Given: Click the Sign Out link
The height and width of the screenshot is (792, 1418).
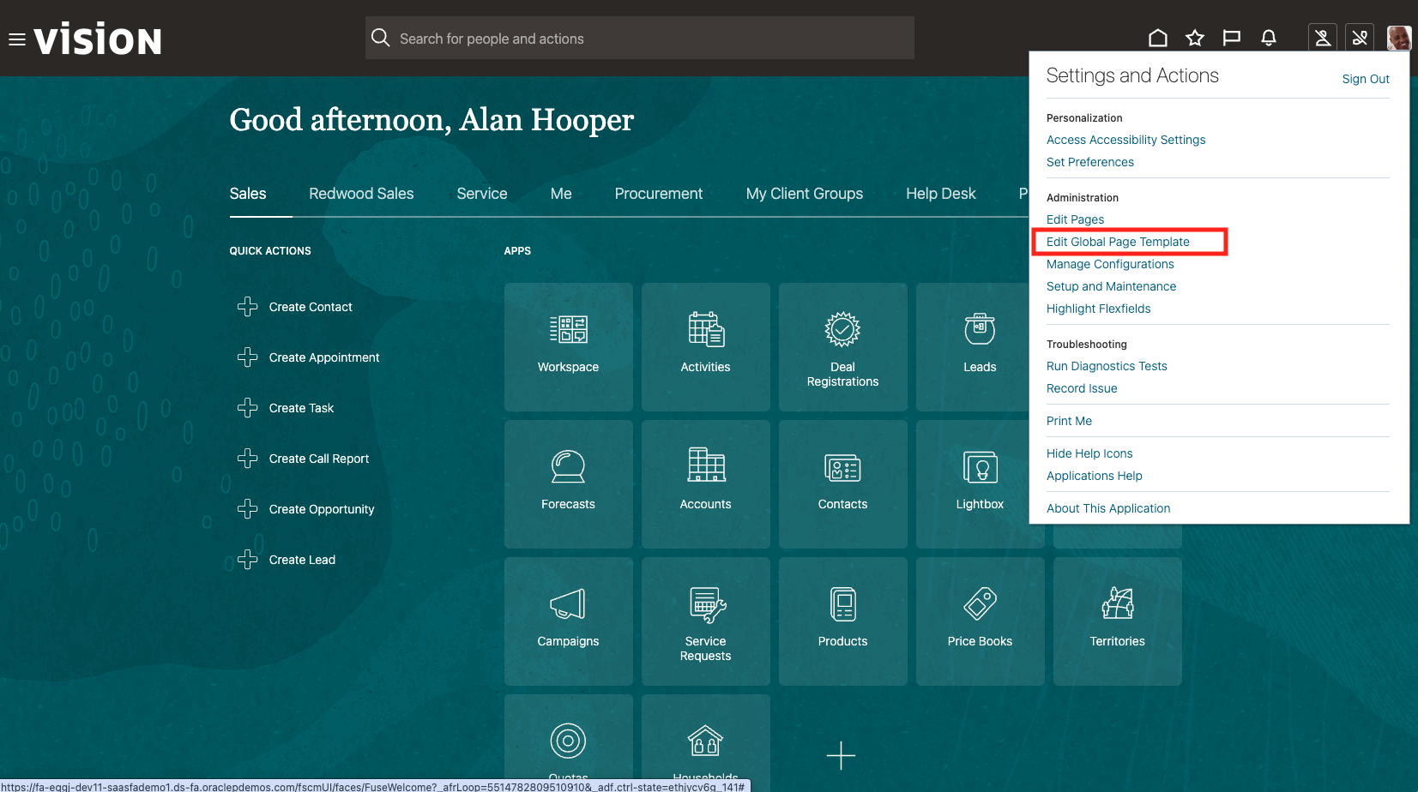Looking at the screenshot, I should click(1365, 79).
